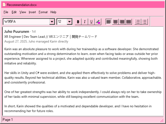Click the Recommendation.docx title bar
Screen dimensions: 166x124
(x=83, y=5)
